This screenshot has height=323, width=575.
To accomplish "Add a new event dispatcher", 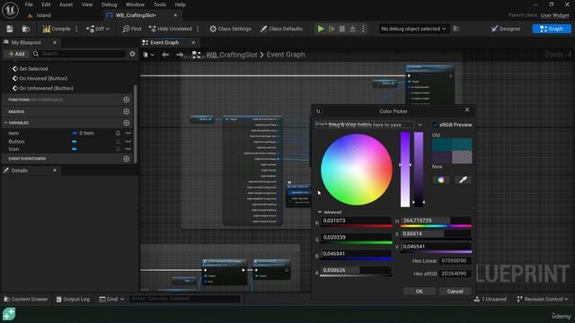I will [x=126, y=159].
